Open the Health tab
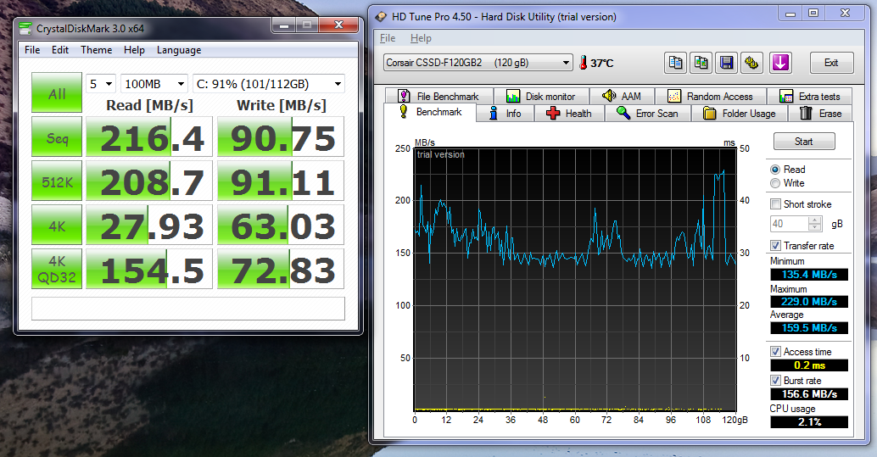Viewport: 877px width, 457px height. [x=569, y=114]
